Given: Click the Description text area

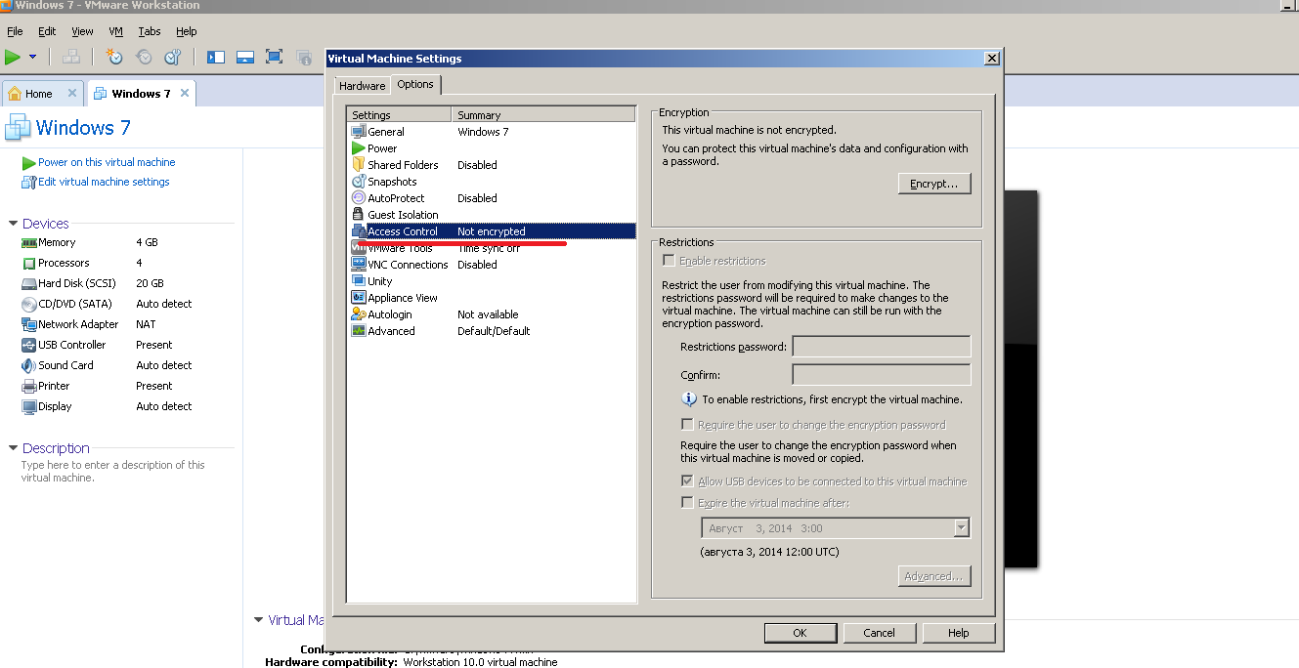Looking at the screenshot, I should (x=114, y=472).
